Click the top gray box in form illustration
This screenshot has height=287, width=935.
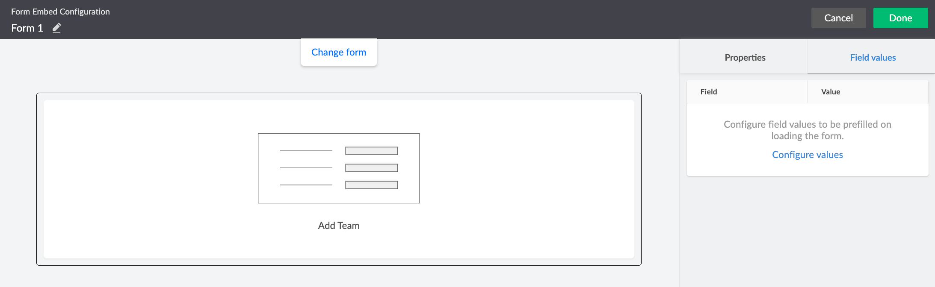372,151
